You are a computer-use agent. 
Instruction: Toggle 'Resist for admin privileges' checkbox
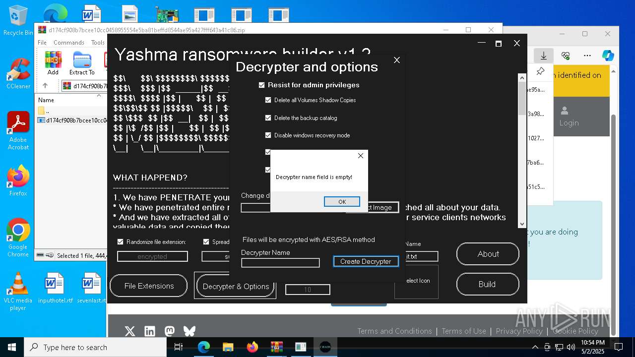click(x=262, y=85)
